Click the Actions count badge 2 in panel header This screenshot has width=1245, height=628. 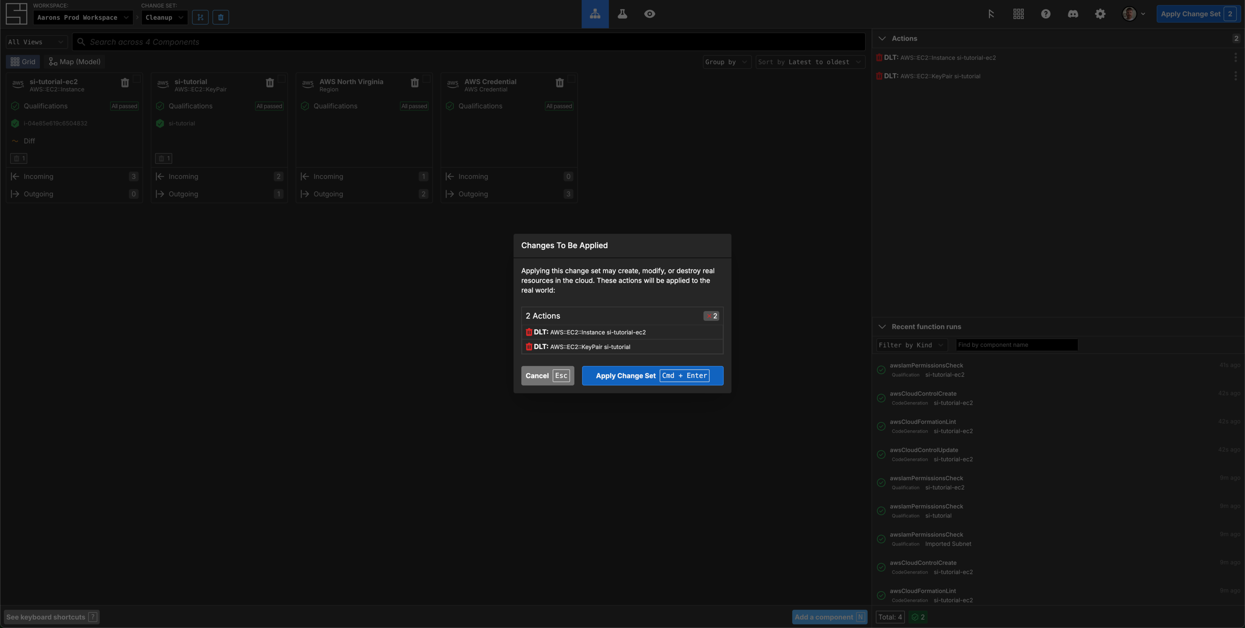[1236, 38]
